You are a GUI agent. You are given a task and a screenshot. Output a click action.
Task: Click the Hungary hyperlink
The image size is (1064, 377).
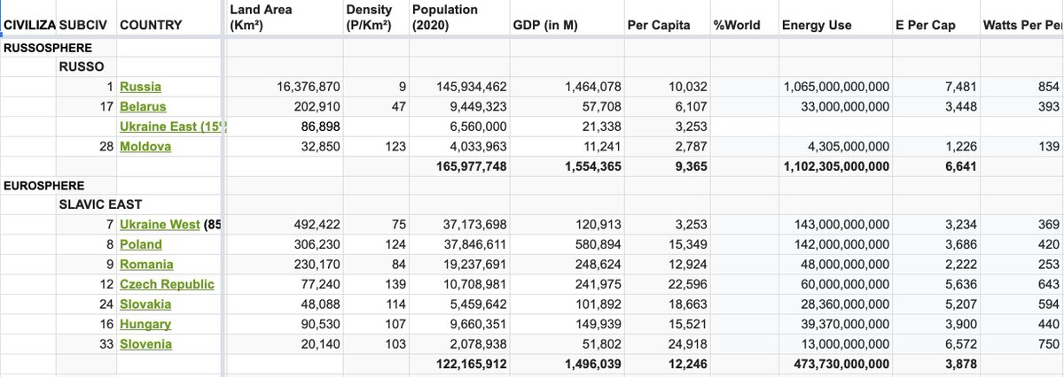pyautogui.click(x=145, y=324)
